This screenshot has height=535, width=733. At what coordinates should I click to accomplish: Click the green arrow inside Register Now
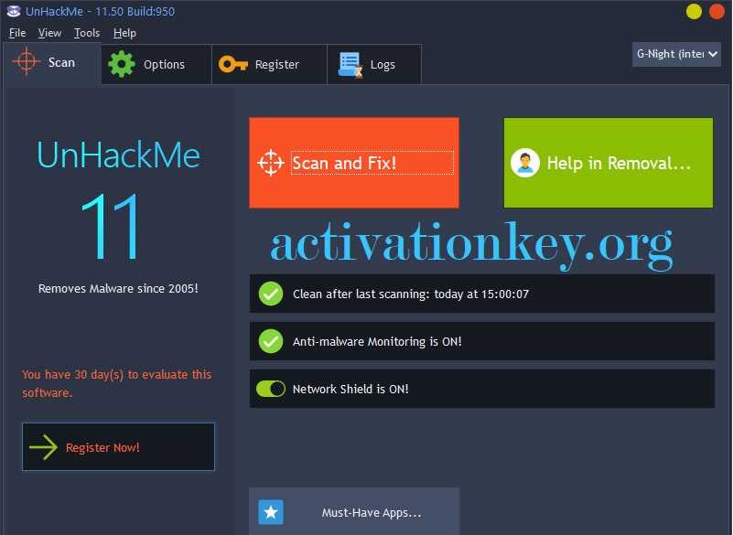click(x=42, y=446)
